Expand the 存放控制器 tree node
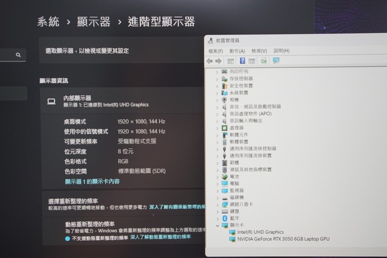Screen dimensions: 387x258 217,79
